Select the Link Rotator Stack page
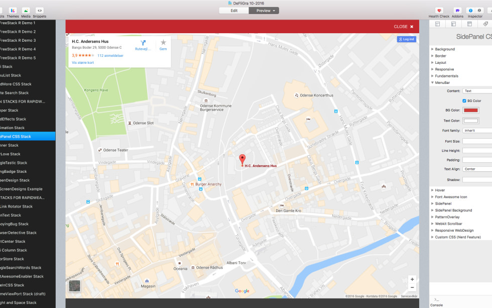Viewport: 492px width, 308px height. 28,207
